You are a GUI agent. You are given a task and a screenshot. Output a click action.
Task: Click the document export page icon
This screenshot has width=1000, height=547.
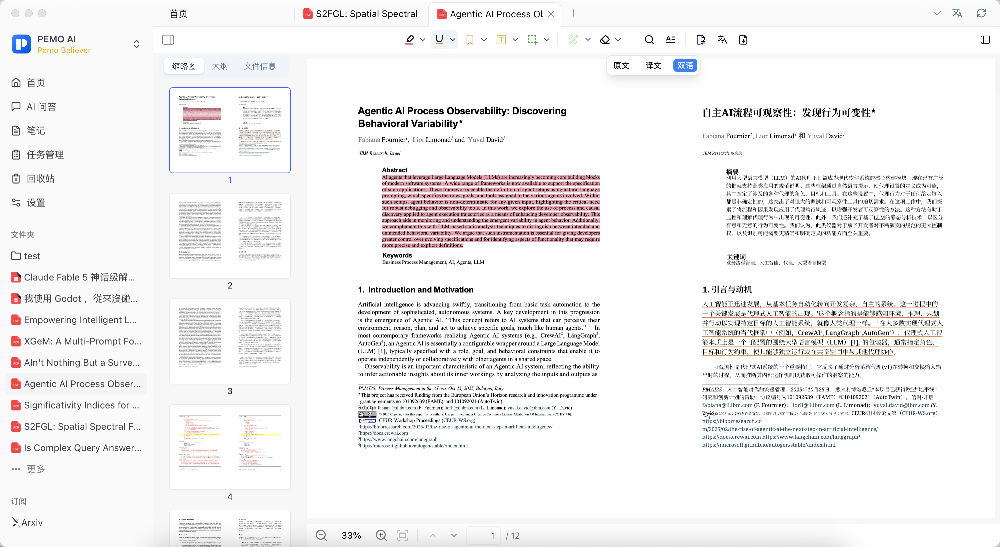click(x=701, y=40)
